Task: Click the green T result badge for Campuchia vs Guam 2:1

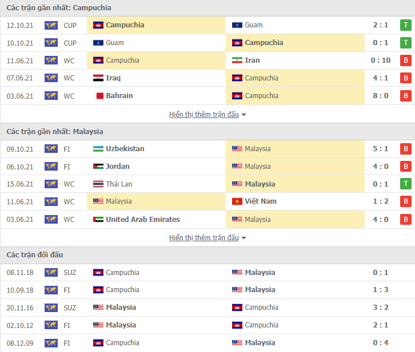Action: [405, 25]
